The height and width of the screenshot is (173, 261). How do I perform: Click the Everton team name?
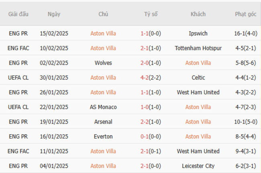(103, 136)
